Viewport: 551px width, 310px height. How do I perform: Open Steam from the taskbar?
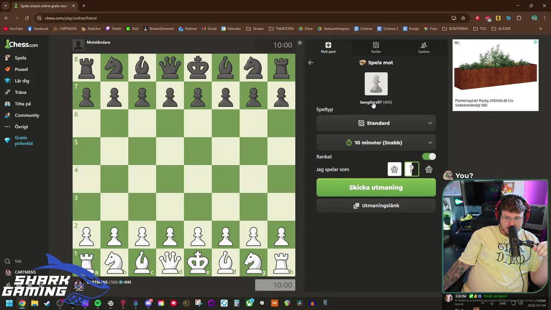pyautogui.click(x=47, y=303)
